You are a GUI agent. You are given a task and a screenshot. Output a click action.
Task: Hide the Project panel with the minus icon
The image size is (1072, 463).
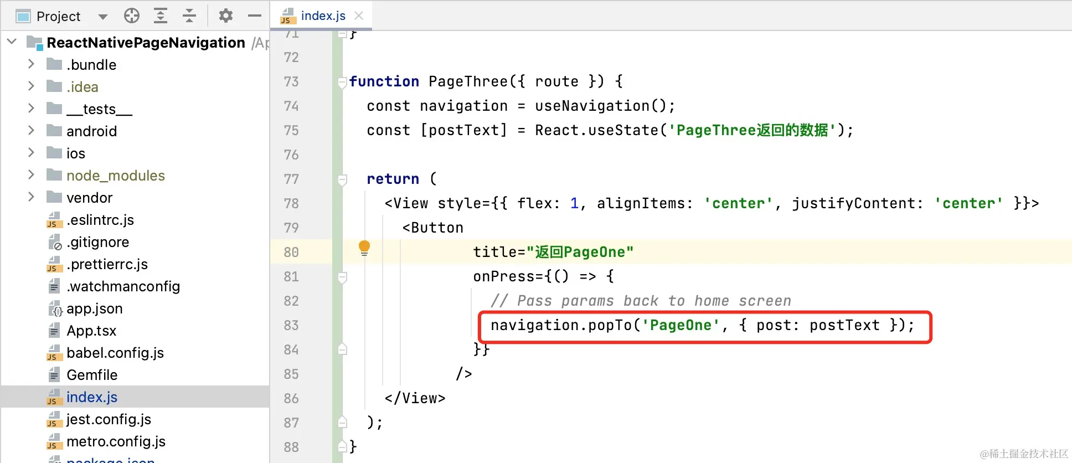(255, 16)
